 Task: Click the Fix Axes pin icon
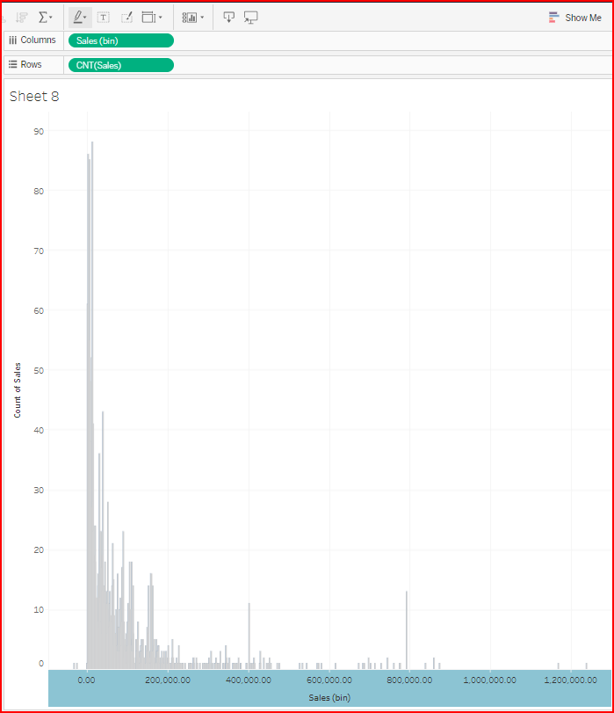pyautogui.click(x=126, y=17)
